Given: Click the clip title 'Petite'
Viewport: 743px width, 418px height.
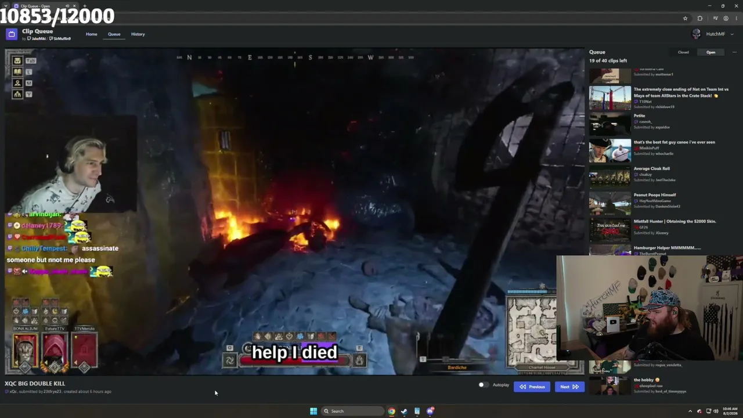Looking at the screenshot, I should click(x=640, y=116).
